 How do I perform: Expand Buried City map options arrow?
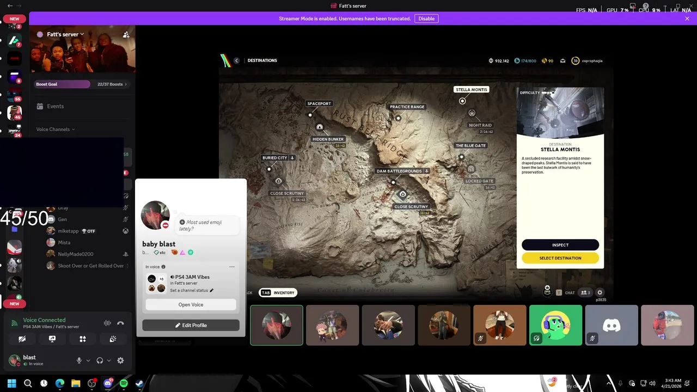292,158
